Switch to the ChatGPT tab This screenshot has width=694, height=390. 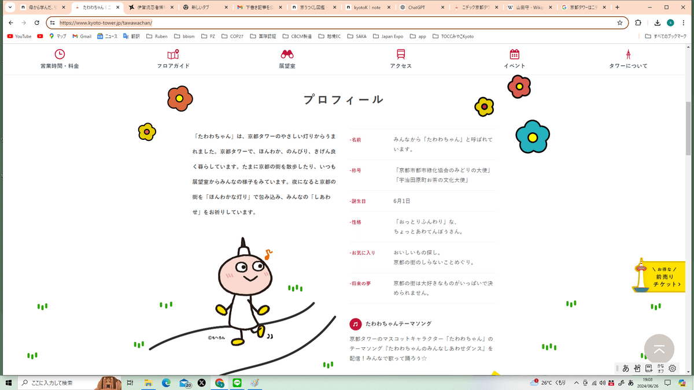[422, 8]
